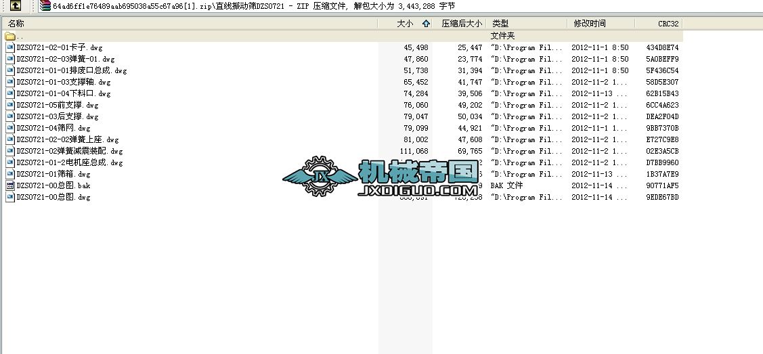Click CRC32 value 1B37A7E9

662,174
